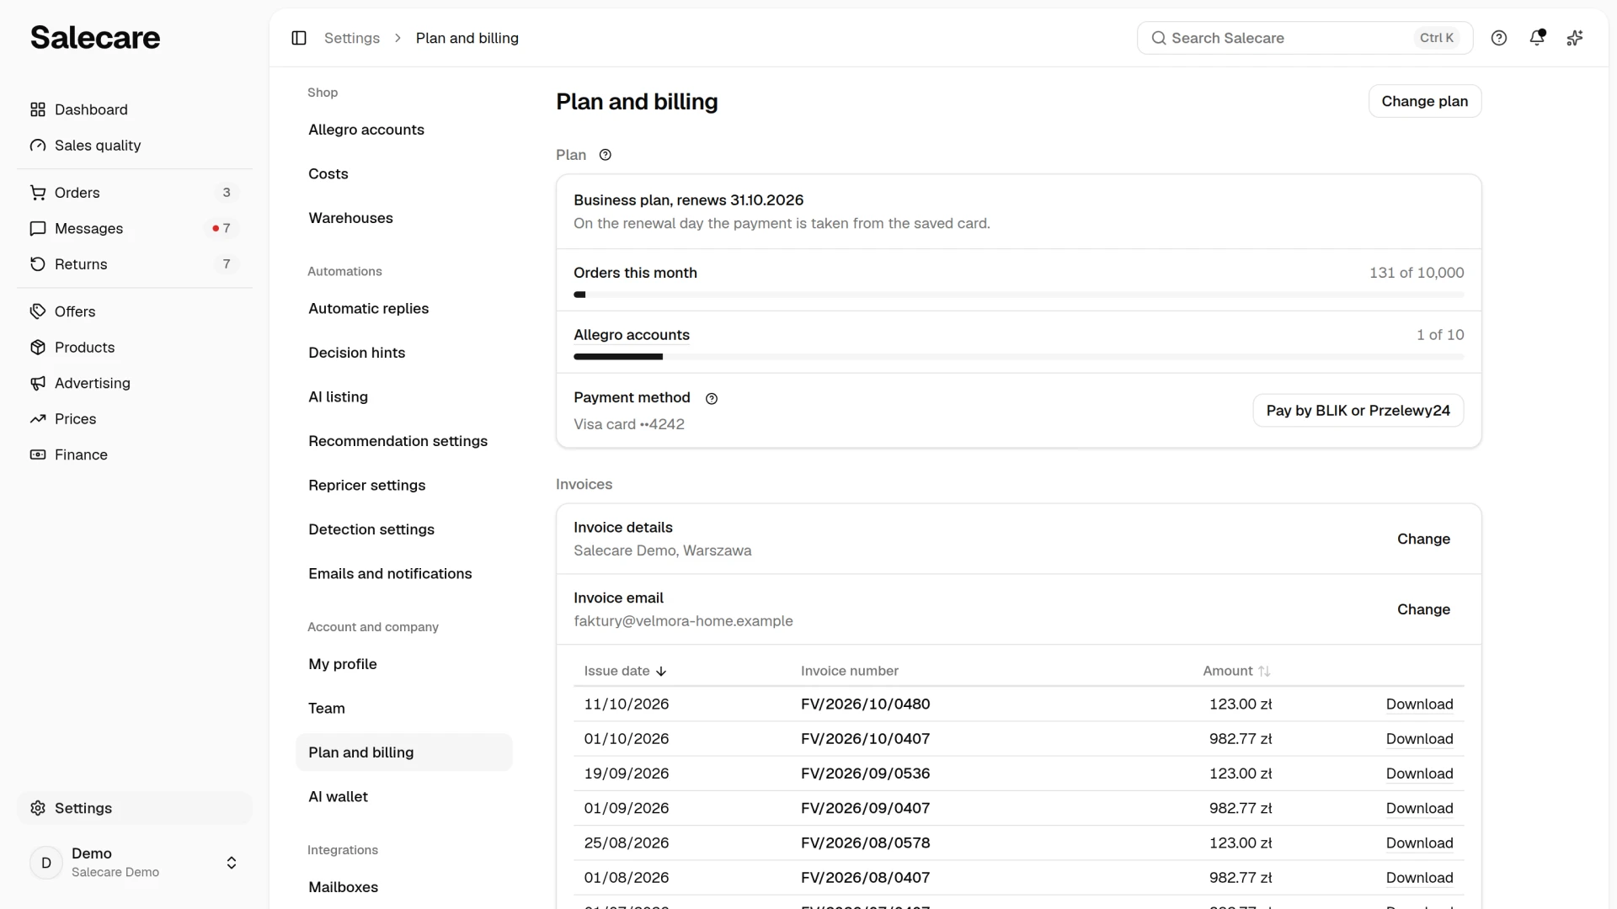Screen dimensions: 1617x909
Task: Open Costs settings page
Action: pos(404,174)
